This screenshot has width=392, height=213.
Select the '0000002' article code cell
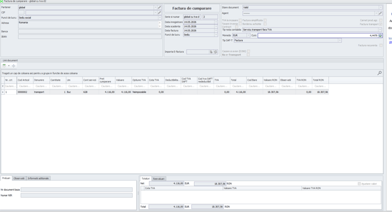coord(25,92)
